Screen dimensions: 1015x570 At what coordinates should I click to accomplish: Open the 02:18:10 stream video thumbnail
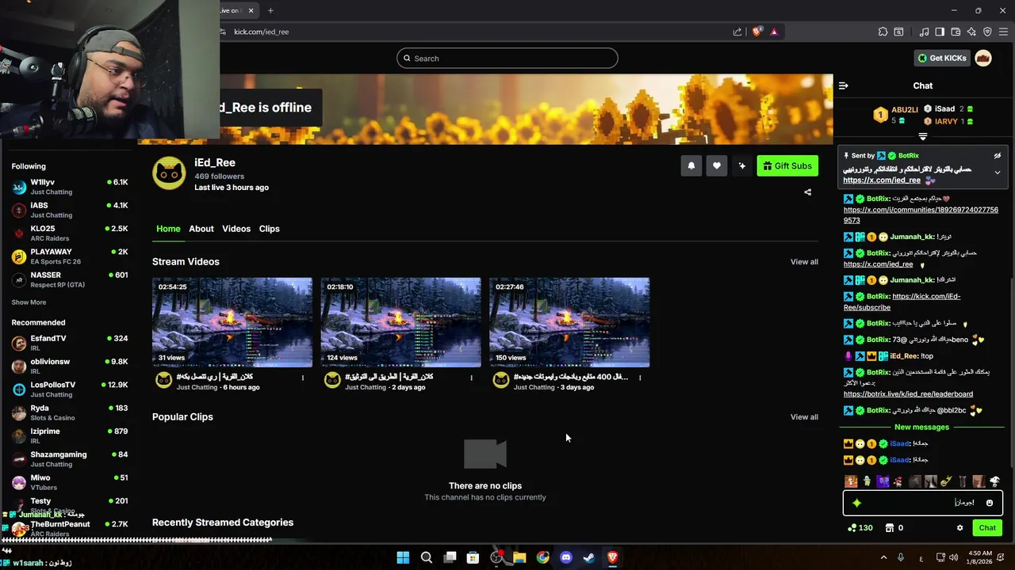point(400,322)
